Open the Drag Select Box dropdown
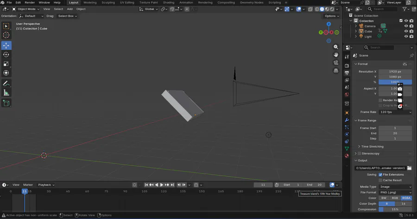The width and height of the screenshot is (417, 219). (67, 16)
